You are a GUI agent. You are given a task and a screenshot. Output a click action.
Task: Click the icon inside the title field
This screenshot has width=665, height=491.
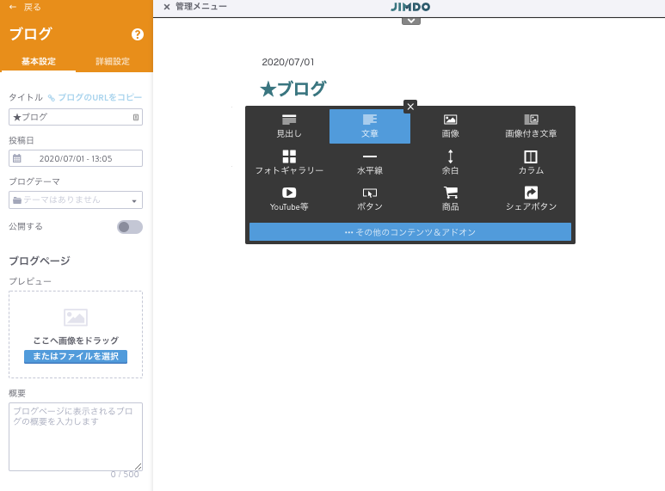[136, 118]
